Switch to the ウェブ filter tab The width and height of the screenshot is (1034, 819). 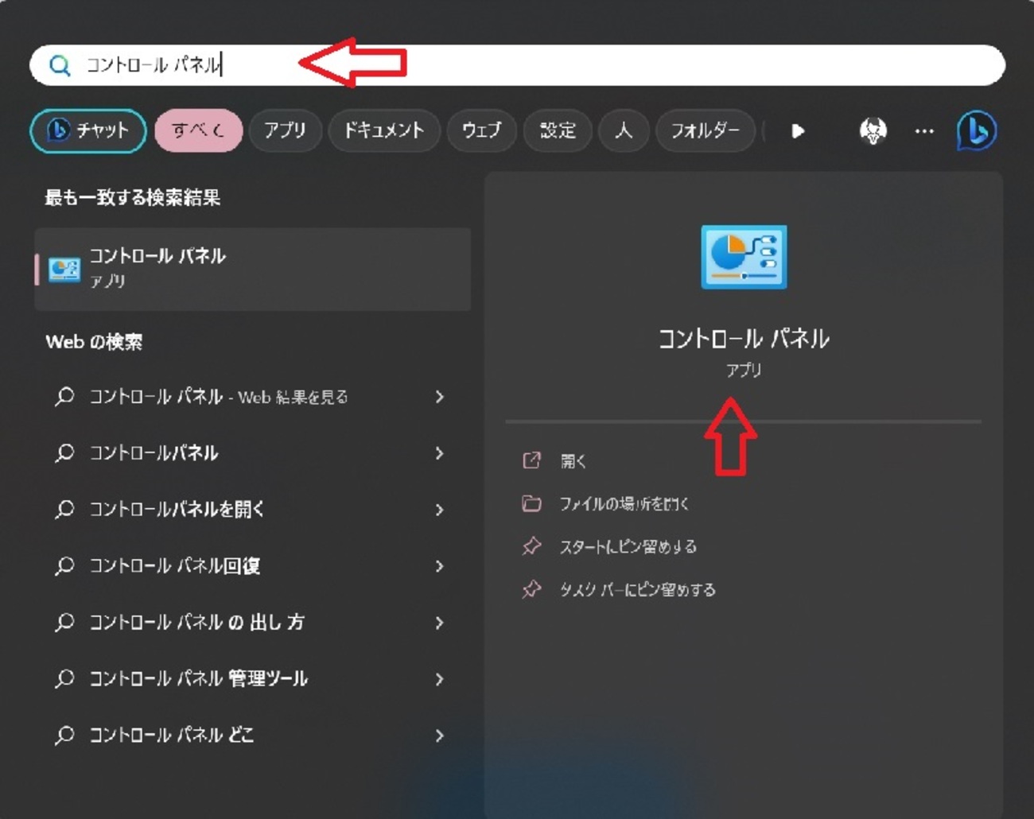[481, 130]
